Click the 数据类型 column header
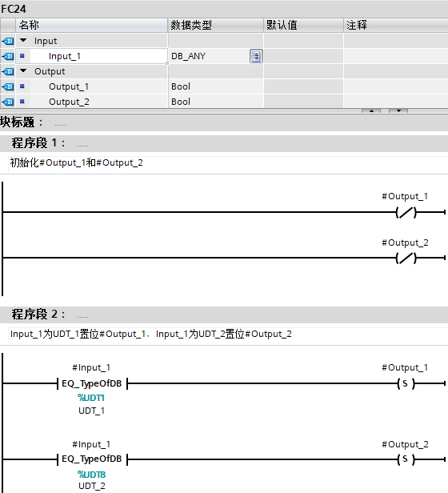 [216, 25]
